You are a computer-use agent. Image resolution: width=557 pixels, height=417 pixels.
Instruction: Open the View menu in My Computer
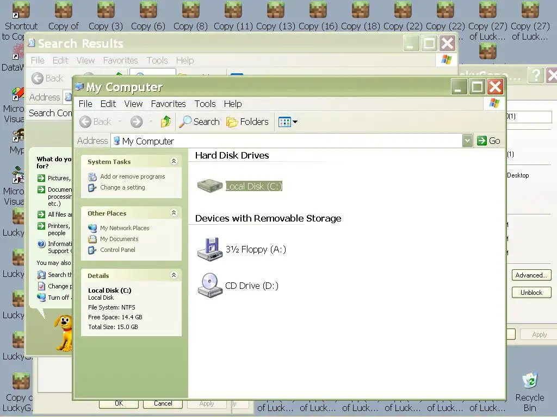[x=133, y=104]
